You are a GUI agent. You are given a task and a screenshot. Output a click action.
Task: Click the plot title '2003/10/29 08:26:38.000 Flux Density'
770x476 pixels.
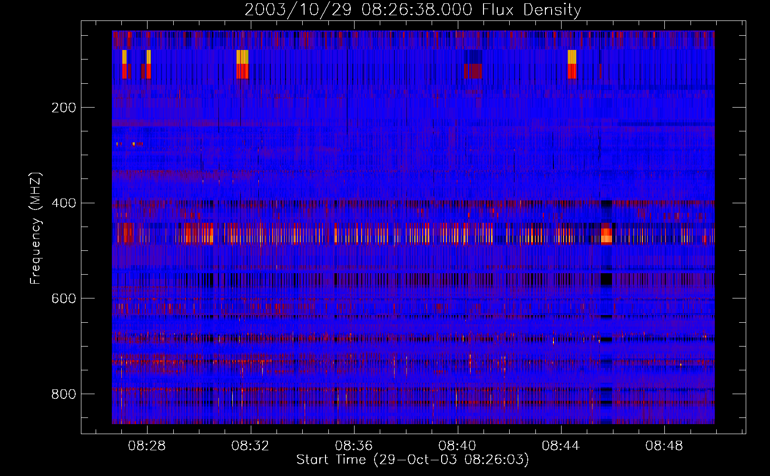(413, 10)
